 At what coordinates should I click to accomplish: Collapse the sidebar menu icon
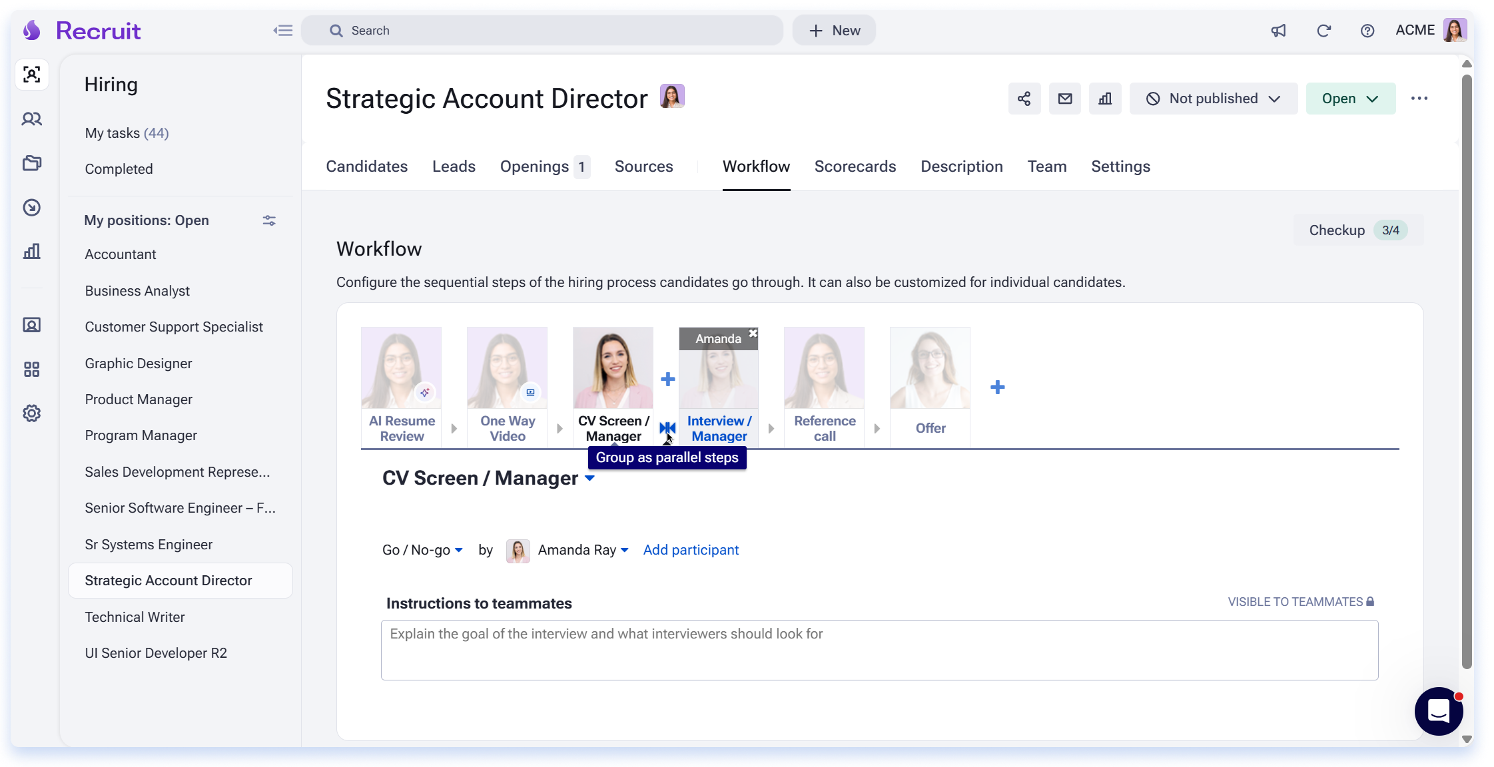click(283, 31)
